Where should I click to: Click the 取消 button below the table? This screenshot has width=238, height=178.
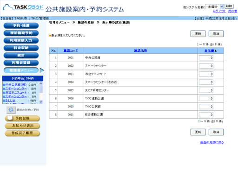tap(216, 132)
